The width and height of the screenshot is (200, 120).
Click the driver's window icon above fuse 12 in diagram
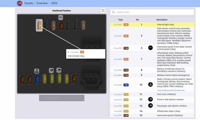[x=51, y=70]
